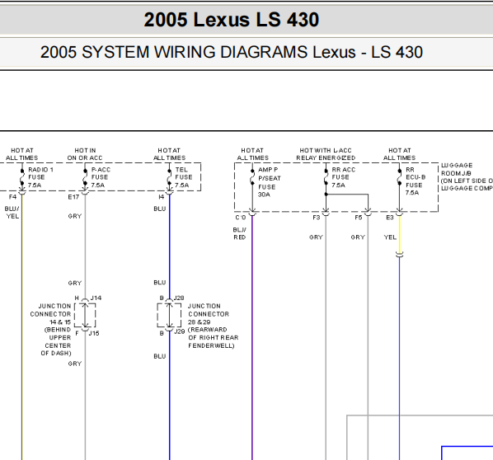493x460 pixels.
Task: Click the yellow wire below E3
Action: 400,234
